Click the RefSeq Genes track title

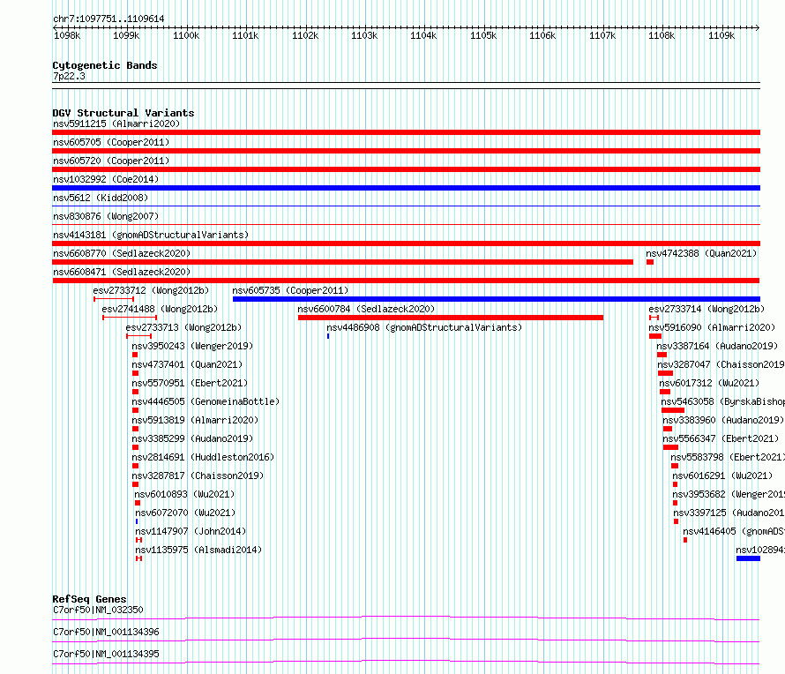(89, 599)
